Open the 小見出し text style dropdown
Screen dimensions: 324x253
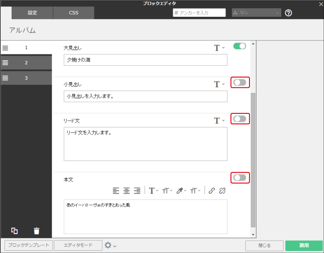219,84
